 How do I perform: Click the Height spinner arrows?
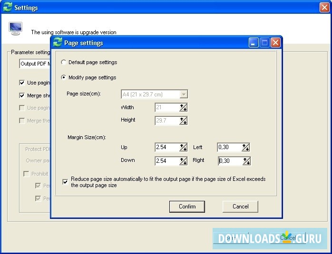[x=184, y=121]
